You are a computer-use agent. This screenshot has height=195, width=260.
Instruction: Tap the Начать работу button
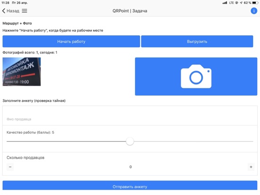71,41
